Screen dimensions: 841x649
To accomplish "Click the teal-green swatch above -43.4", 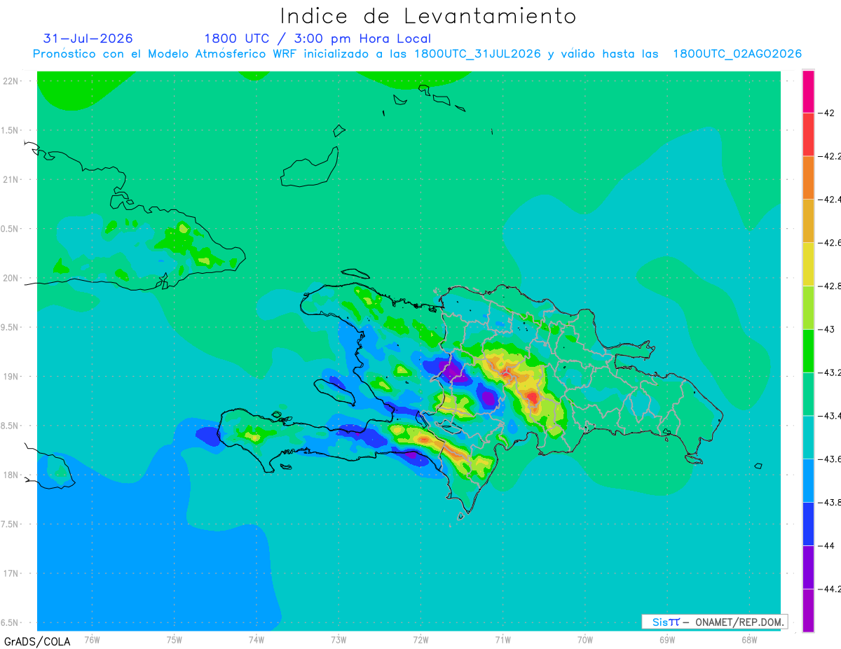I will tap(808, 394).
